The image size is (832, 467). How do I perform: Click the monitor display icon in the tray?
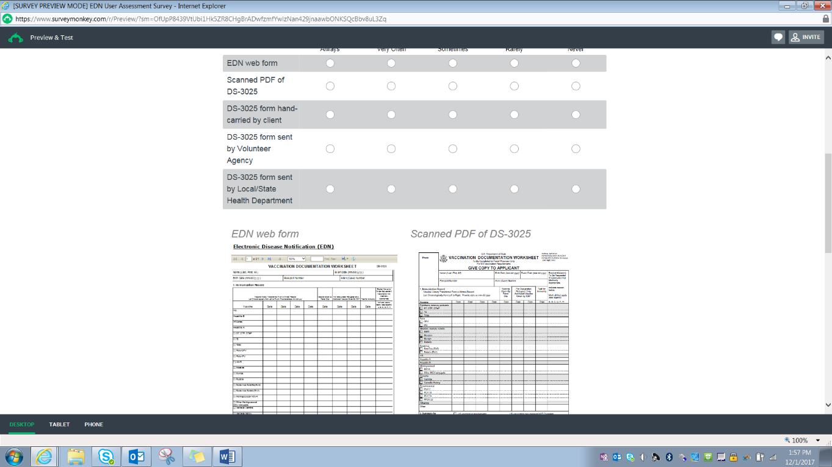pos(721,457)
